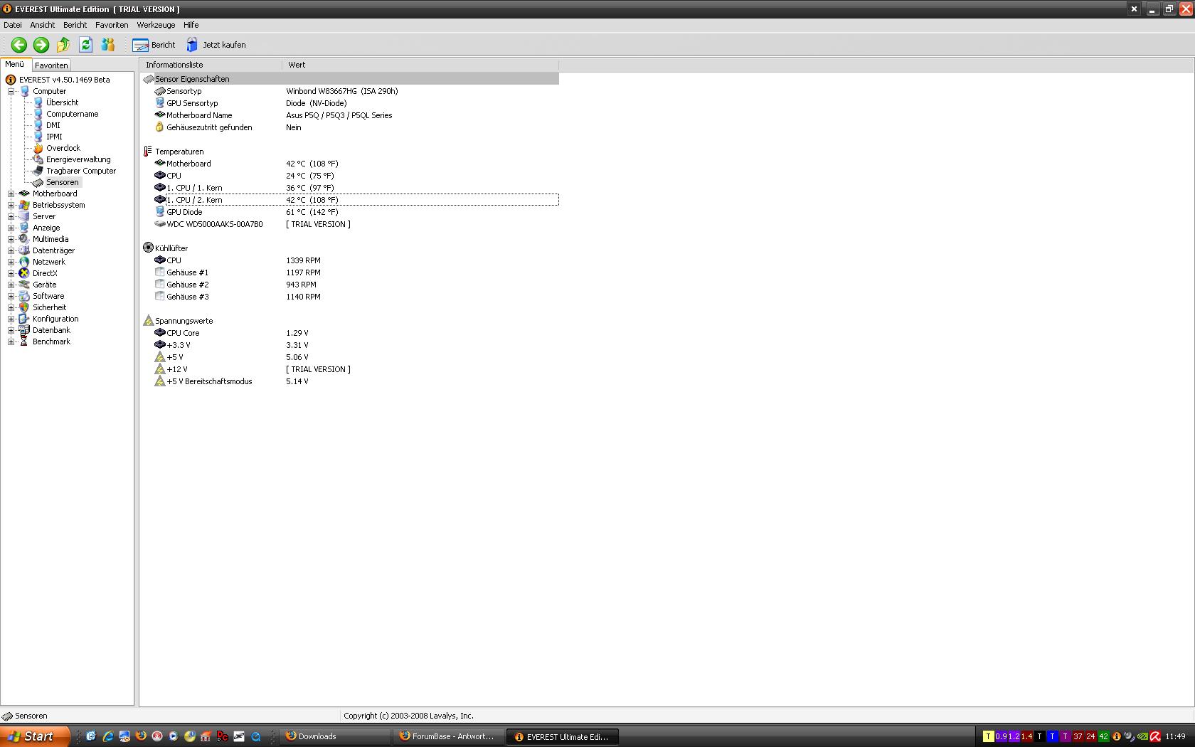This screenshot has height=747, width=1195.
Task: Click the Kühllüfter fan group icon
Action: coord(148,248)
